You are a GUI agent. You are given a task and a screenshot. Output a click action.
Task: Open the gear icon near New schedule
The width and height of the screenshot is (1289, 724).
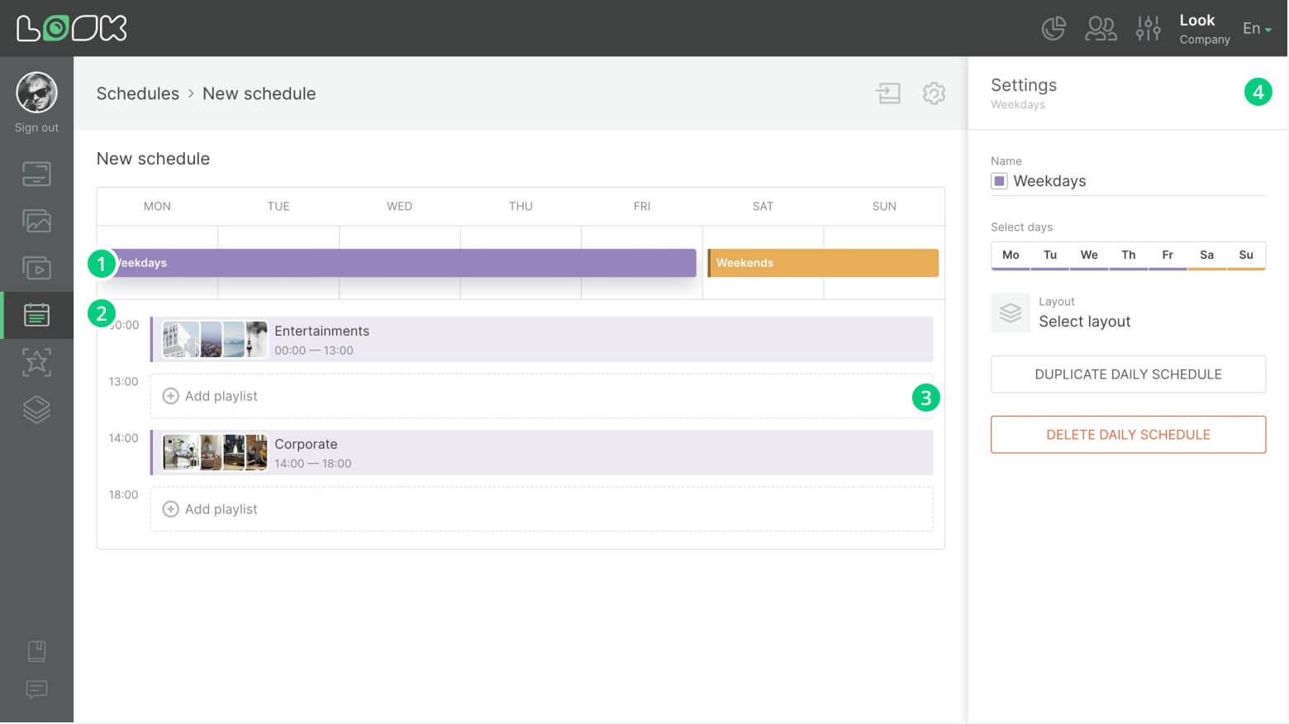click(934, 93)
